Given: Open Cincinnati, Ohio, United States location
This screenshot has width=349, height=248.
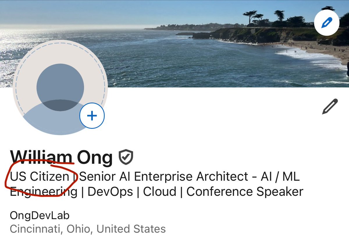Looking at the screenshot, I should (88, 229).
